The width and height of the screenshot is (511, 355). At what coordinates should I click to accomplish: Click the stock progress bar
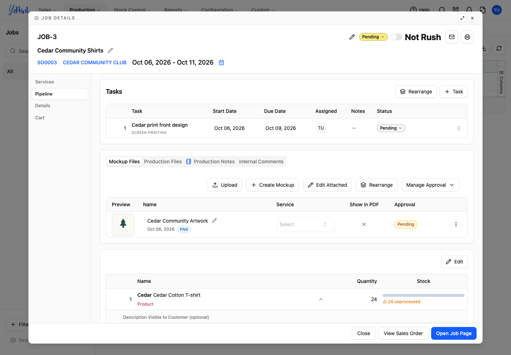tap(423, 295)
